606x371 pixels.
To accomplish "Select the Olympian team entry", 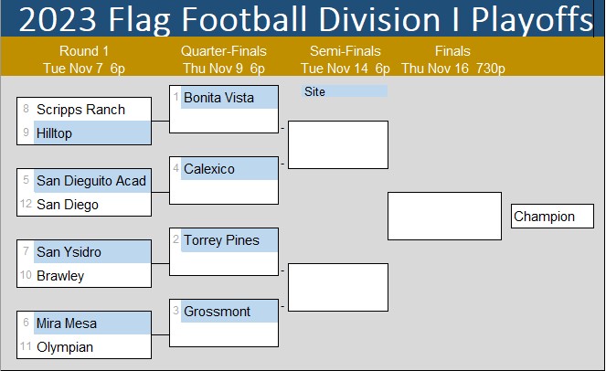I will pyautogui.click(x=90, y=346).
